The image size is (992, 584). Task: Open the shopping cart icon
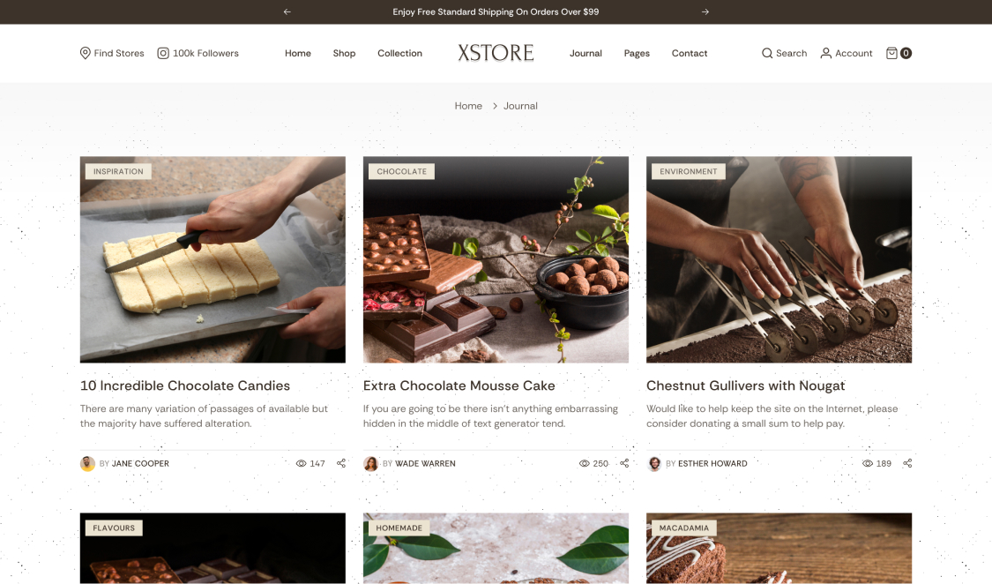point(891,53)
